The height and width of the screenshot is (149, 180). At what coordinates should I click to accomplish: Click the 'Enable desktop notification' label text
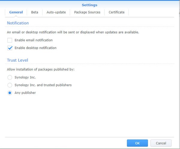point(35,48)
